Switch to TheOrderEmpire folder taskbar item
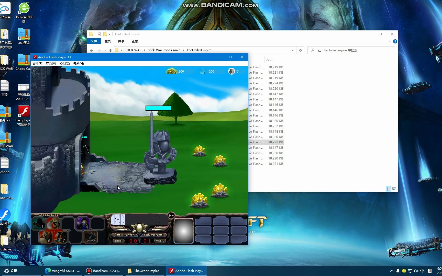The height and width of the screenshot is (276, 442). coord(145,271)
